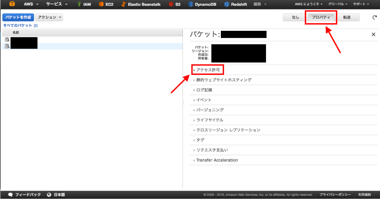The image size is (380, 199).
Task: Open the アクション dropdown
Action: (49, 17)
